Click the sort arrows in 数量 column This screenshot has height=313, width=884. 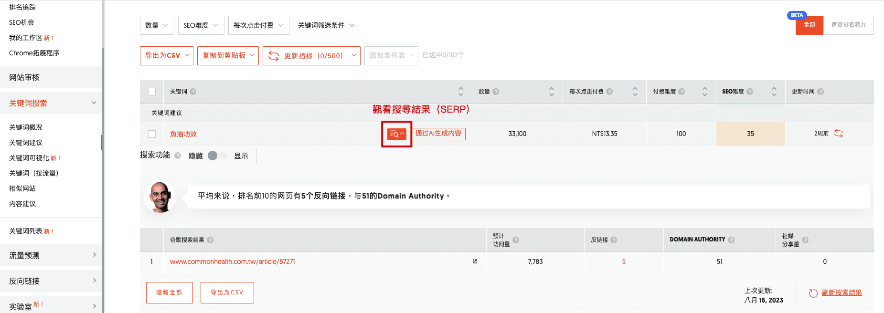click(551, 92)
